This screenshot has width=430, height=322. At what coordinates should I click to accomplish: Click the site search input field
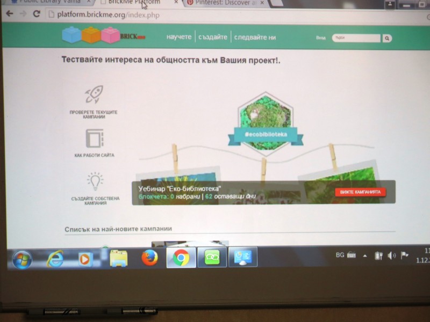[x=356, y=39]
